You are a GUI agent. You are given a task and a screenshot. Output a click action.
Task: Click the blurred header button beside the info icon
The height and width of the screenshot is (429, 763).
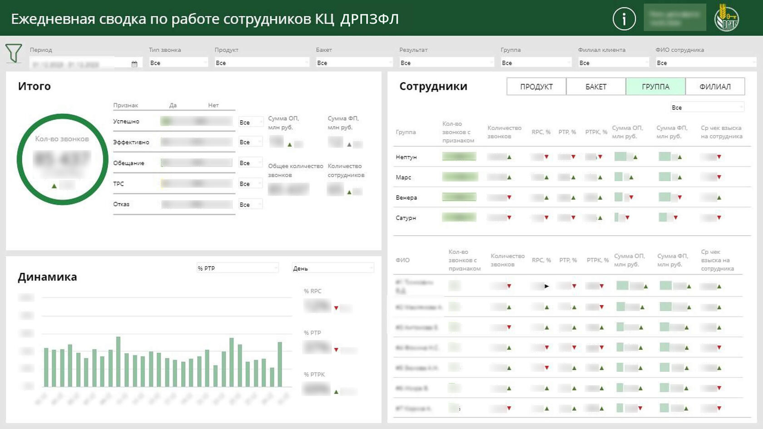(675, 18)
